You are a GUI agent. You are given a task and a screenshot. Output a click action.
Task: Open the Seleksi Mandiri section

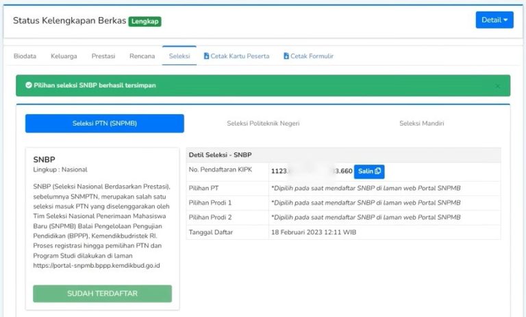pos(421,124)
